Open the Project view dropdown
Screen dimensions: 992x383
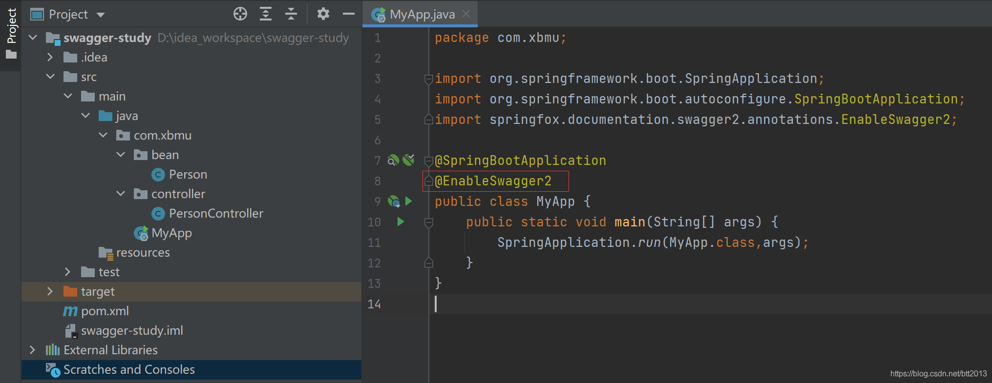tap(101, 15)
